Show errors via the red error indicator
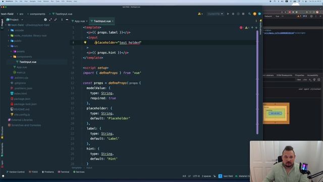Viewport: 323px width, 182px height. pyautogui.click(x=241, y=27)
